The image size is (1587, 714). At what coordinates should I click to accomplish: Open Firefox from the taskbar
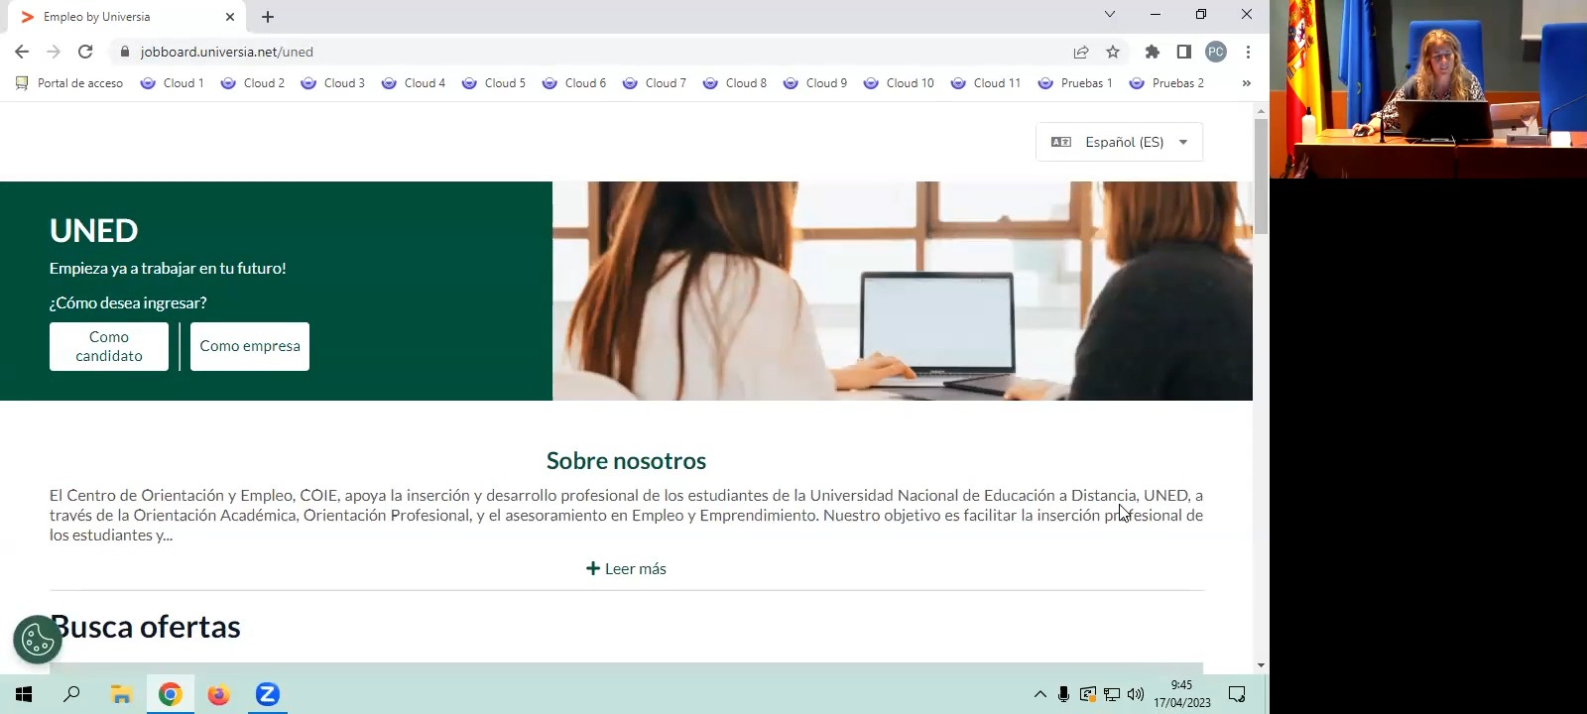pos(218,694)
